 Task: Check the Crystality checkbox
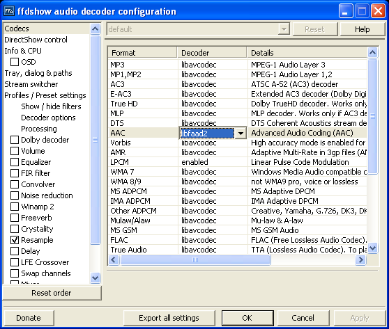15,229
